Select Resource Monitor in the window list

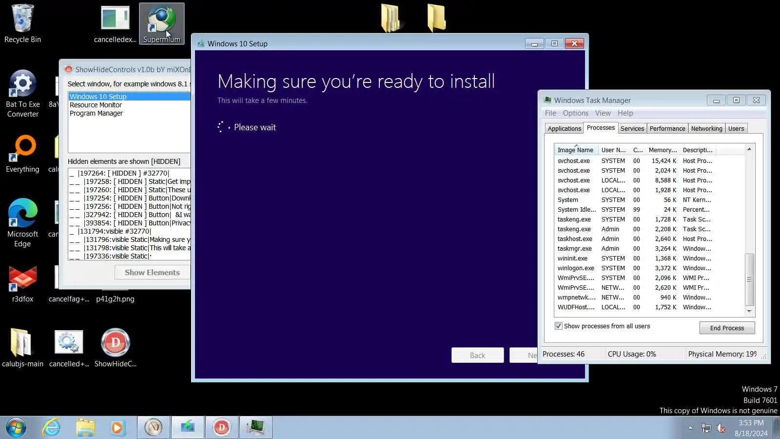click(129, 105)
